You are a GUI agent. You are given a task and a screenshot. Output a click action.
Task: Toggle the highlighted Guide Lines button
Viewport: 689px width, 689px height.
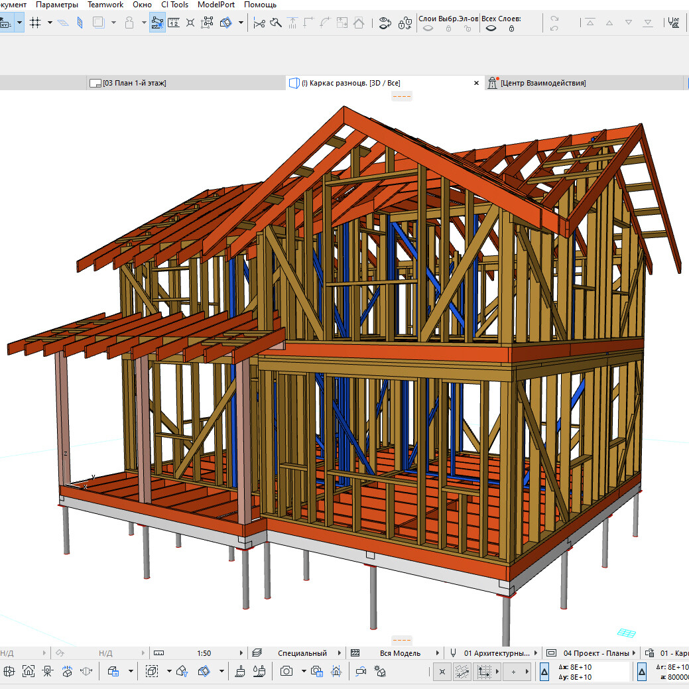coord(157,23)
